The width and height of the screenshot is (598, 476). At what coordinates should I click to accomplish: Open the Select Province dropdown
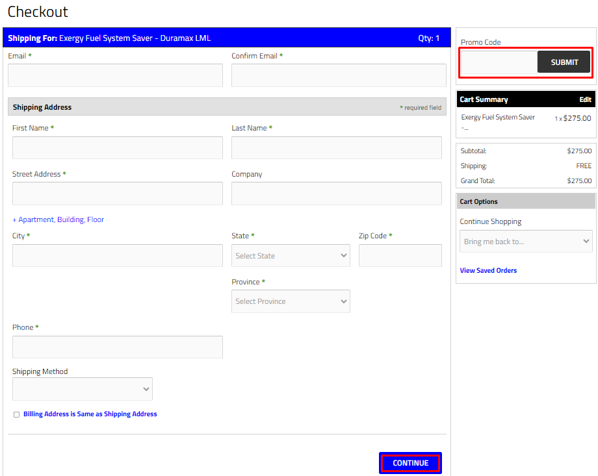pos(291,301)
